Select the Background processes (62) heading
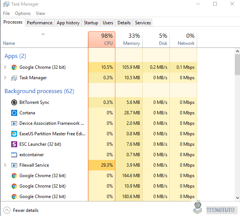The height and width of the screenshot is (216, 240). pyautogui.click(x=39, y=91)
